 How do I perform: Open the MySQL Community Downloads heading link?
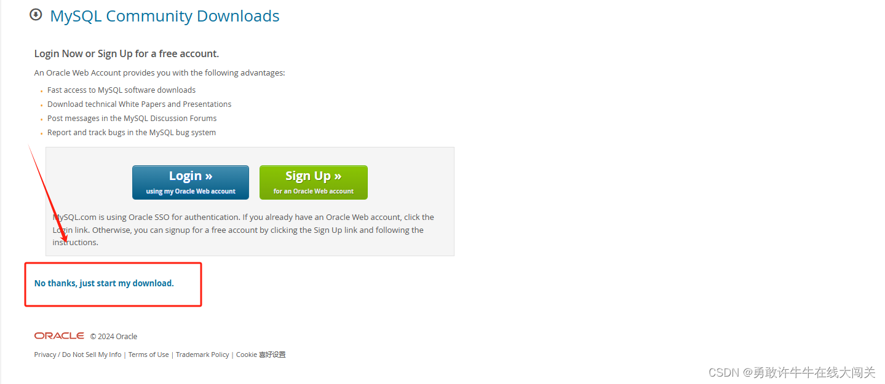pyautogui.click(x=165, y=16)
